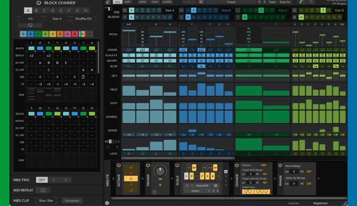The image size is (357, 206).
Task: Select +2 octave value
Action: pos(131,167)
